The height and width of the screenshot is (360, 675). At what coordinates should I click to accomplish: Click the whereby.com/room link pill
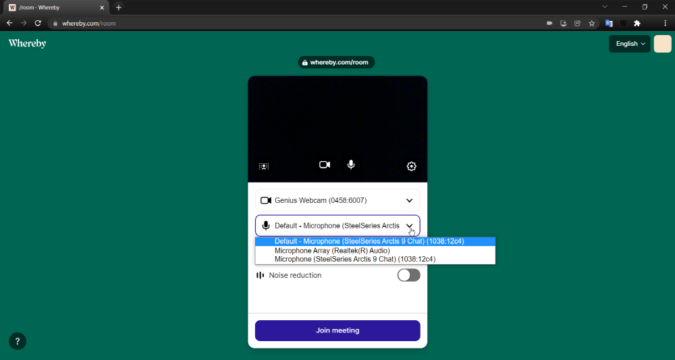click(336, 62)
